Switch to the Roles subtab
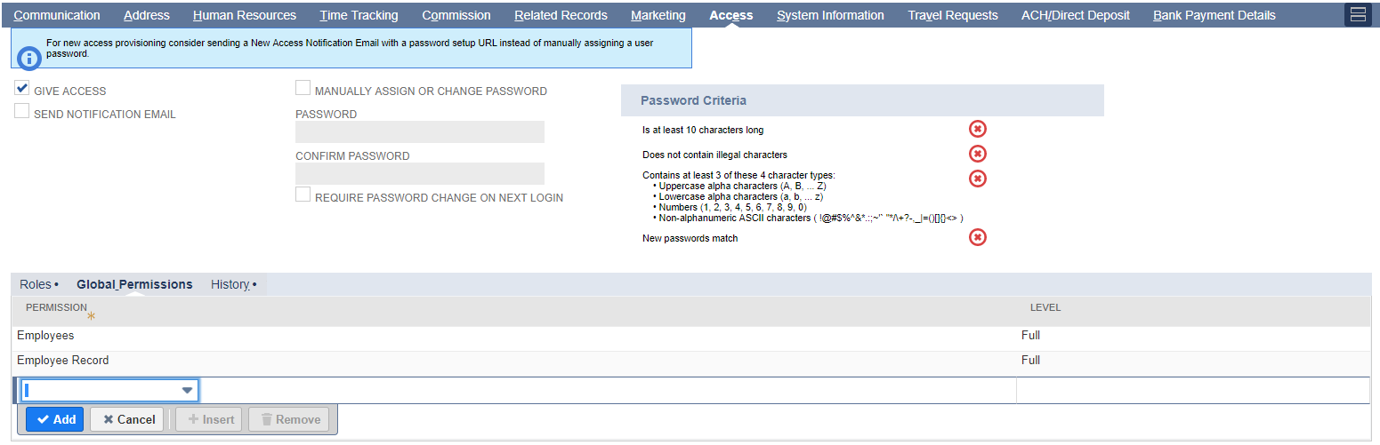Screen dimensions: 1380x445 pyautogui.click(x=36, y=284)
